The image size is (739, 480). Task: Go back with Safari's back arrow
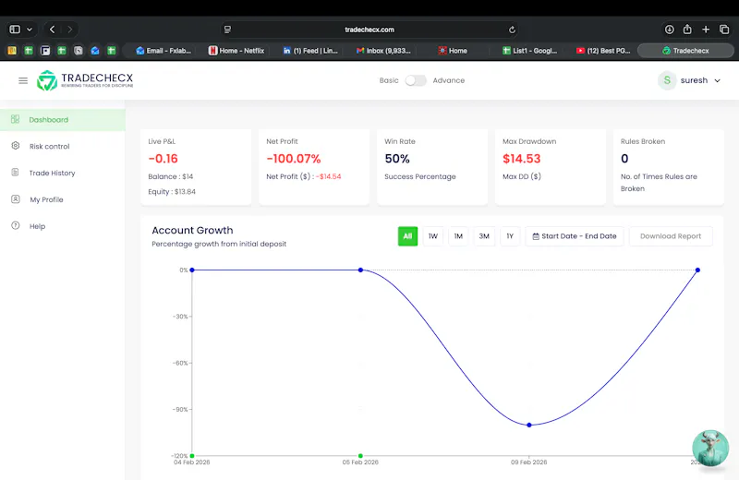pos(53,30)
